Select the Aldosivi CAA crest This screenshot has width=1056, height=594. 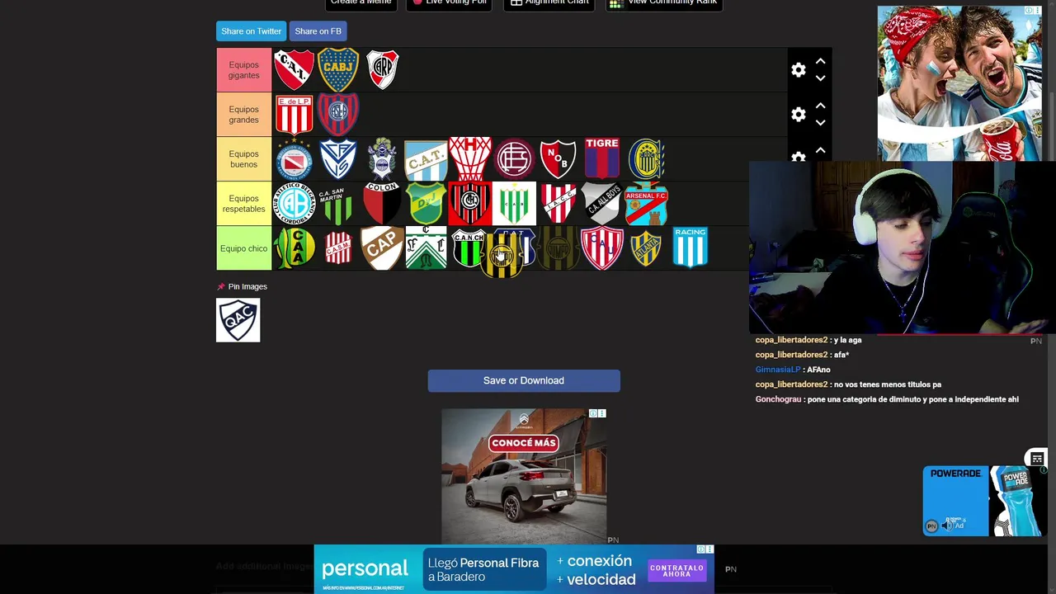[x=294, y=248]
